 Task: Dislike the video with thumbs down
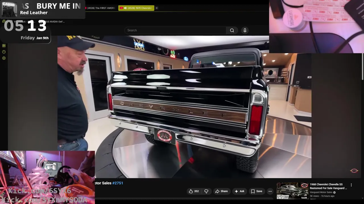point(206,191)
